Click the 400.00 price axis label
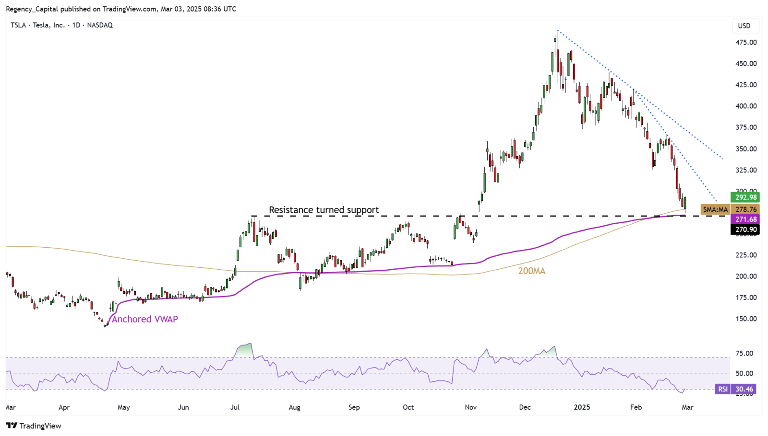Viewport: 768px width, 436px height. tap(746, 106)
